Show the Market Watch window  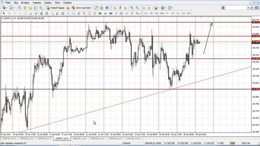[19, 8]
